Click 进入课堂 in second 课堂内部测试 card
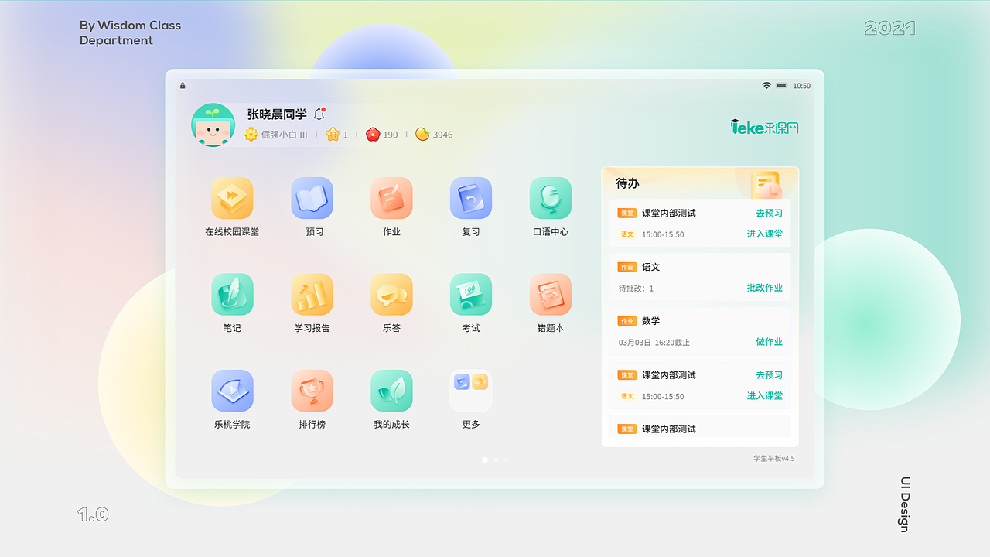Image resolution: width=990 pixels, height=557 pixels. point(765,395)
